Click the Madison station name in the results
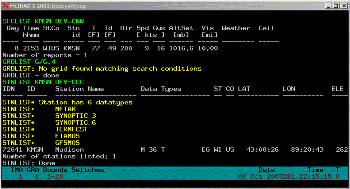 pos(70,149)
